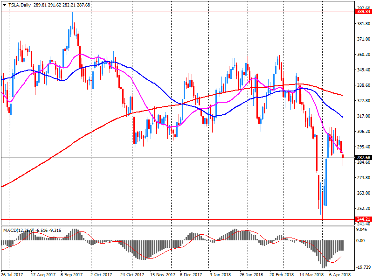The height and width of the screenshot is (280, 373).
Task: Click the MACD scale value -19.739
Action: click(x=363, y=267)
